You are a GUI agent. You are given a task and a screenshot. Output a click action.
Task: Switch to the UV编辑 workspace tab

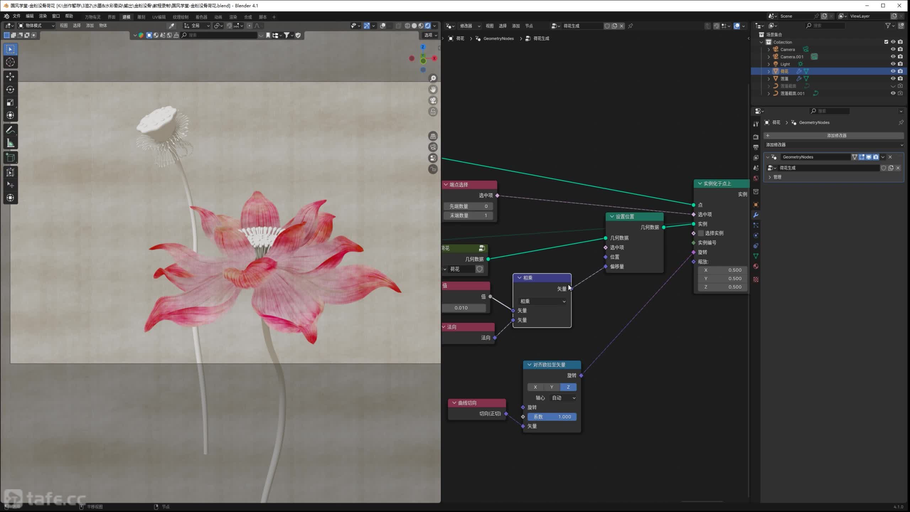point(159,17)
